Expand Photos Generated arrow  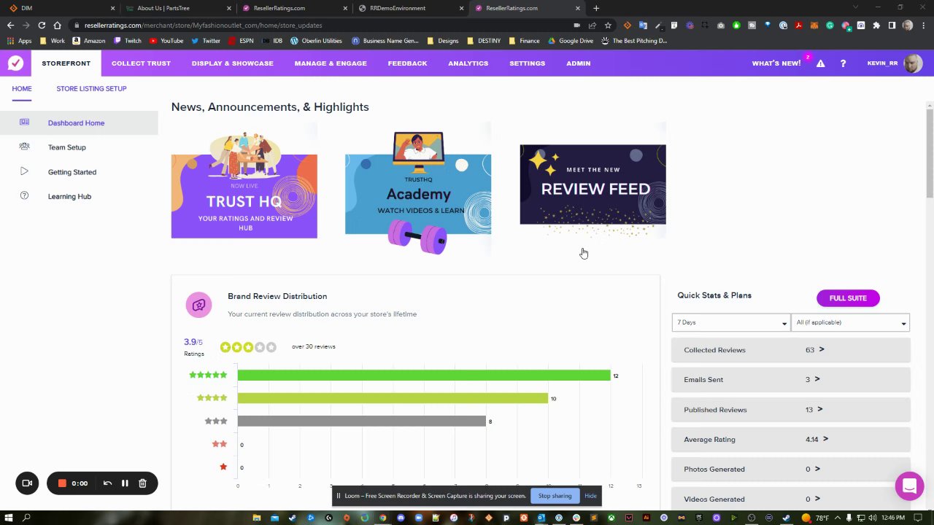point(817,469)
